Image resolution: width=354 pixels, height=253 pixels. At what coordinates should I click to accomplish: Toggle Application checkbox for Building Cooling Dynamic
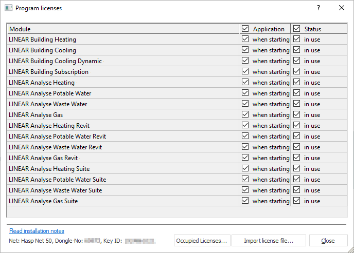tap(245, 61)
